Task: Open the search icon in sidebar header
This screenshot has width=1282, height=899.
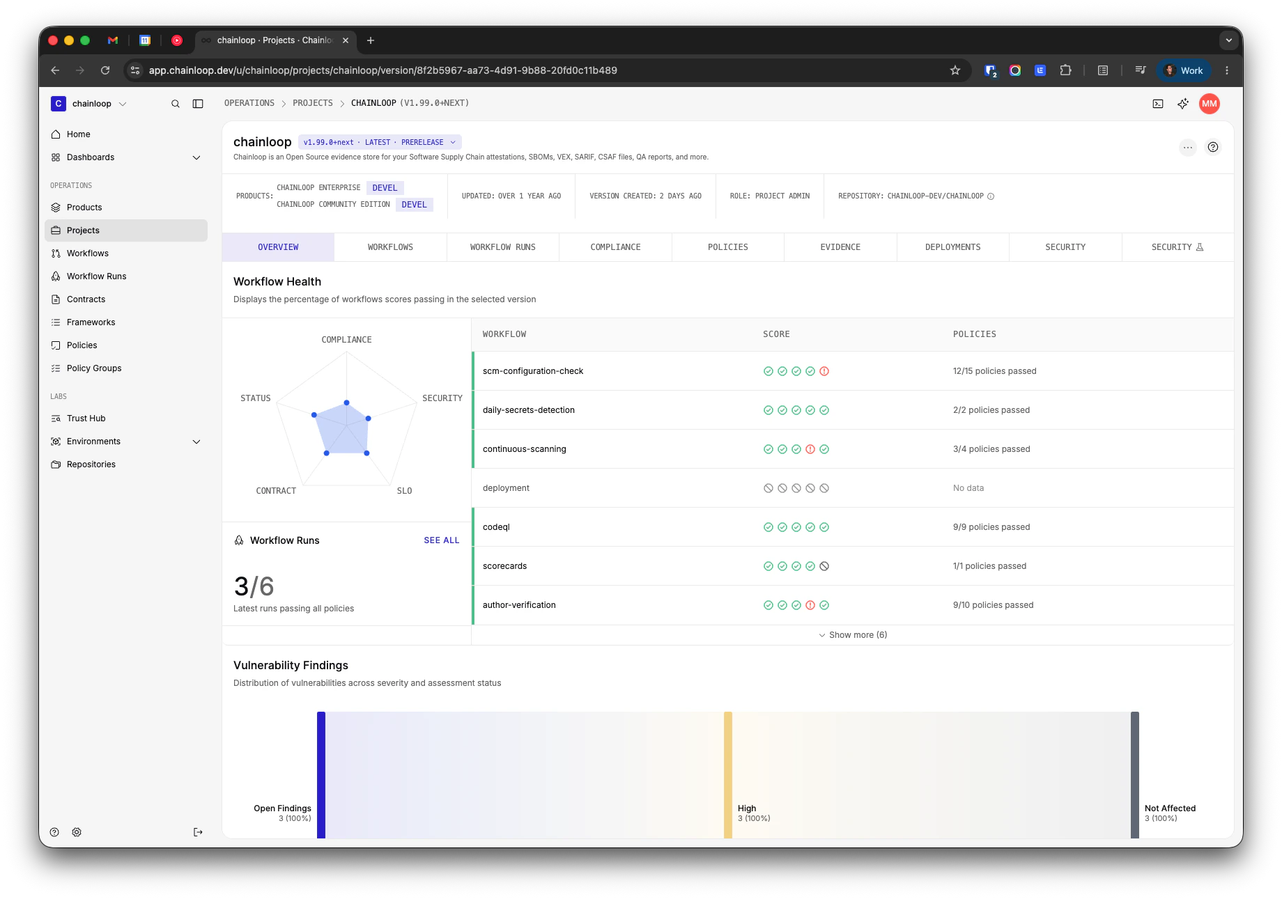Action: 176,104
